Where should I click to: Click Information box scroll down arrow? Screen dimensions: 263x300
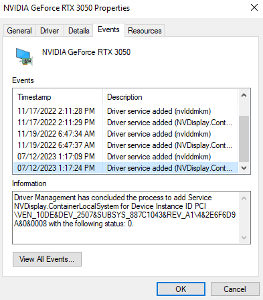click(244, 237)
